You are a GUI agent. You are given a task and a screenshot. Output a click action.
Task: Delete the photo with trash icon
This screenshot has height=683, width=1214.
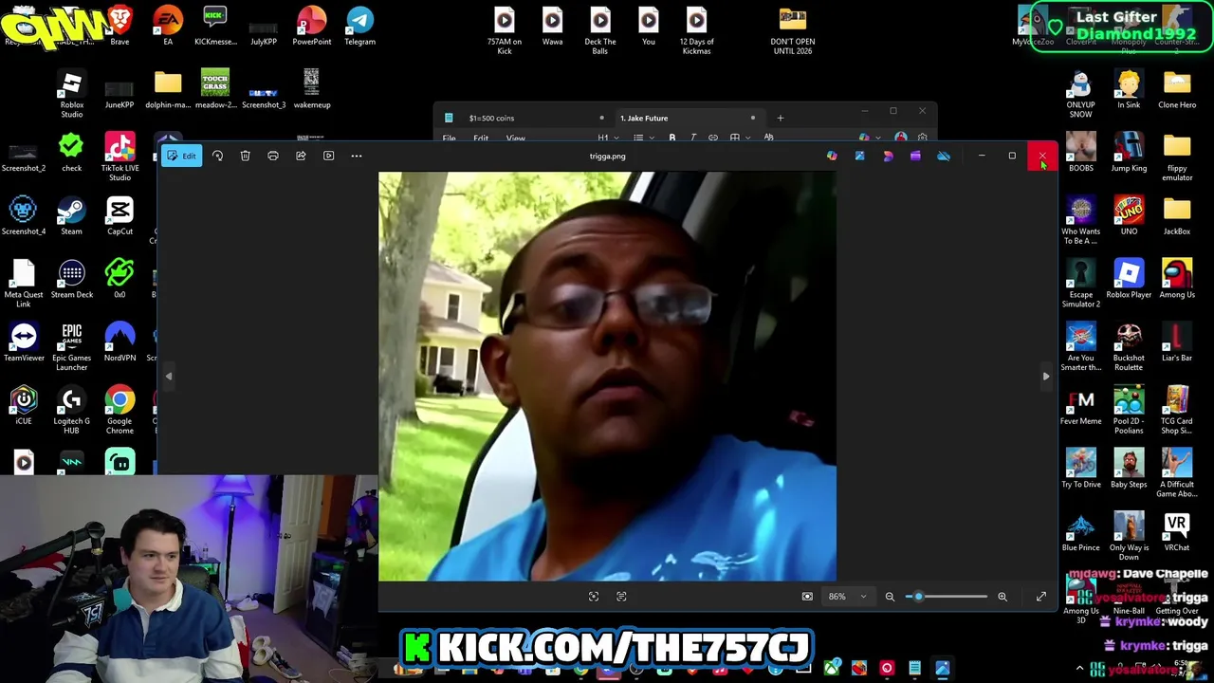tap(245, 156)
